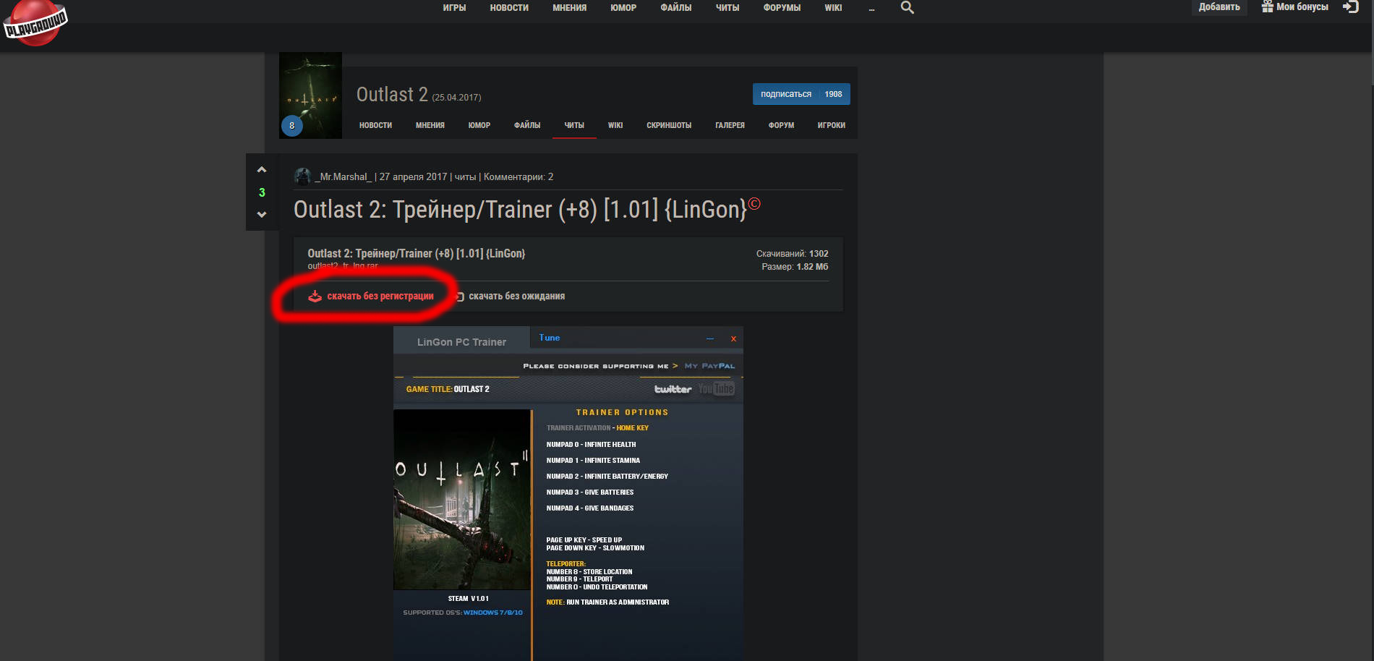Click the post vote score 3
Screen dimensions: 1374x661
click(262, 192)
